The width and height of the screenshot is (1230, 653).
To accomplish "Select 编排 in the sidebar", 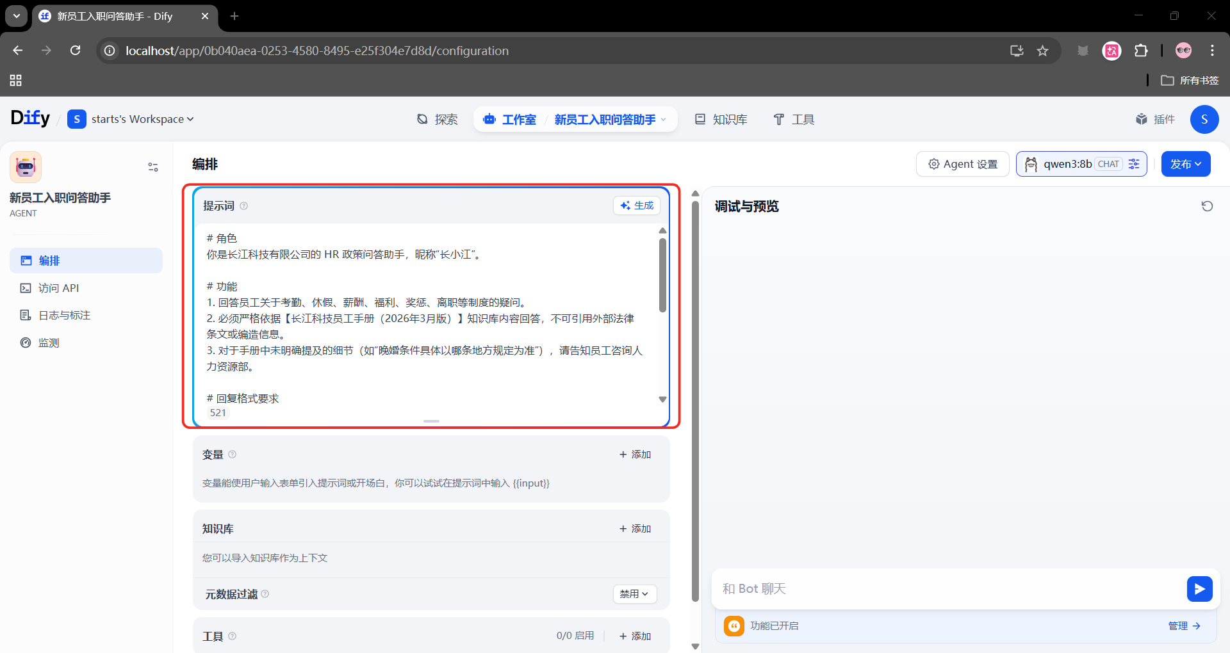I will [86, 261].
